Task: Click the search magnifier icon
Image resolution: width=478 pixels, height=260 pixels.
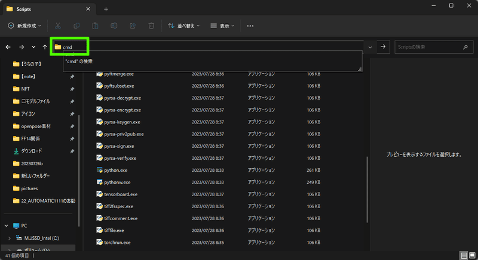Action: click(x=465, y=47)
